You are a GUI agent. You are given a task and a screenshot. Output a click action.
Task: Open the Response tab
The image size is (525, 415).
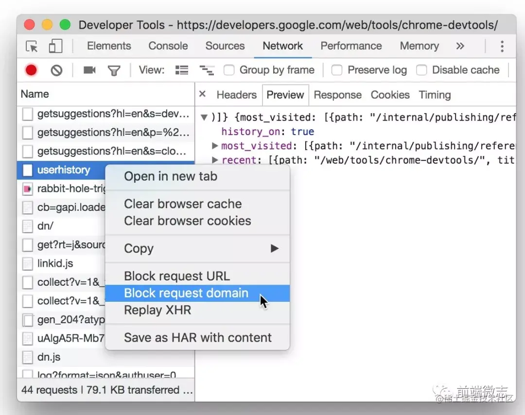coord(337,95)
